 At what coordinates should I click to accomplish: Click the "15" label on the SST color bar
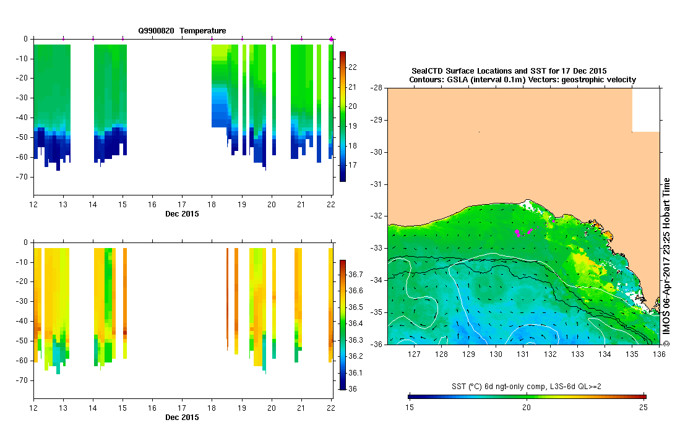(x=410, y=408)
